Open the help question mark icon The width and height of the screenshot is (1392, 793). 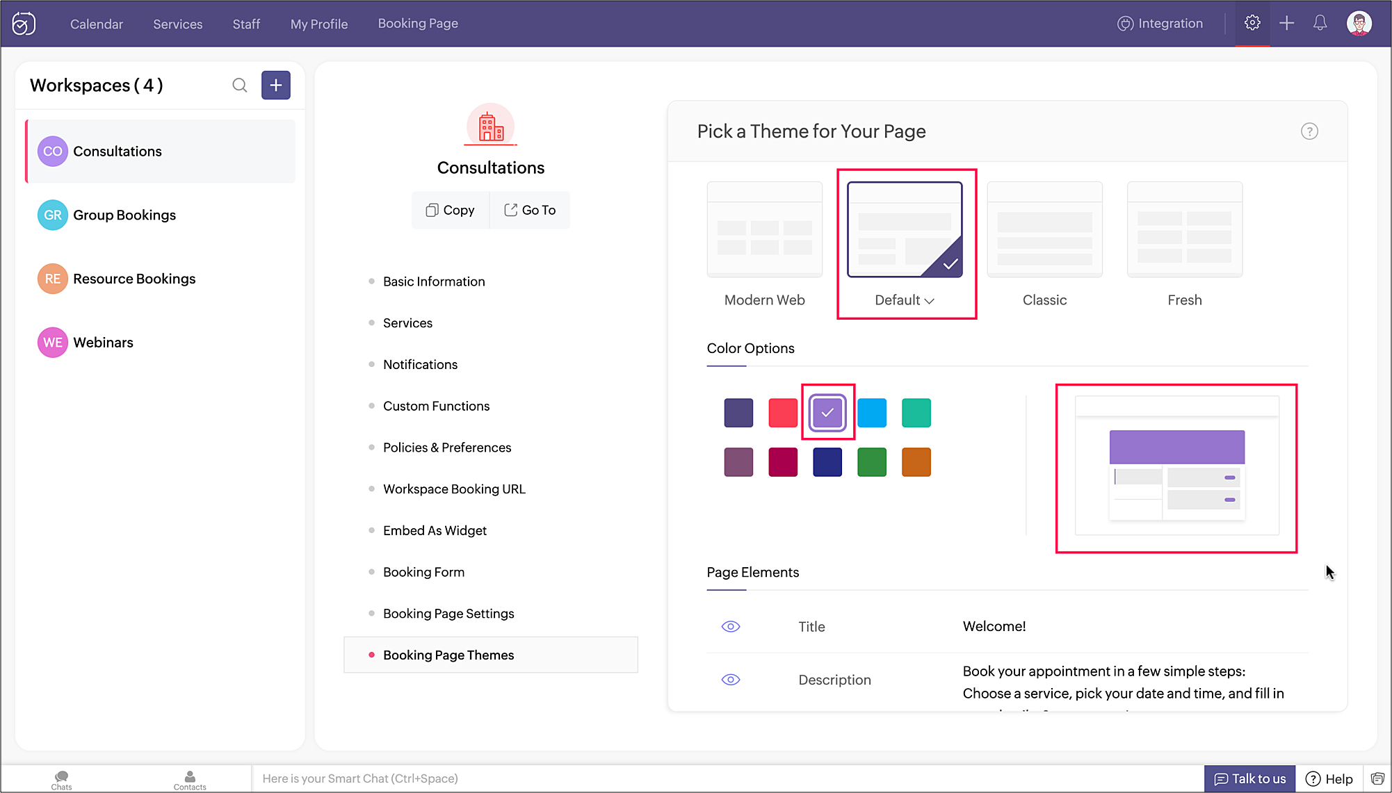pyautogui.click(x=1309, y=131)
